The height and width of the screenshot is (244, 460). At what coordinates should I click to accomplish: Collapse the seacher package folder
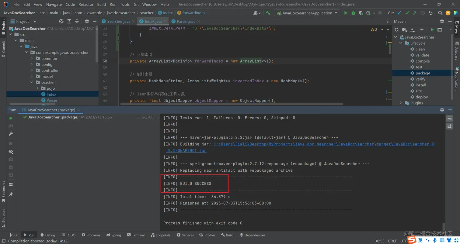[32, 82]
